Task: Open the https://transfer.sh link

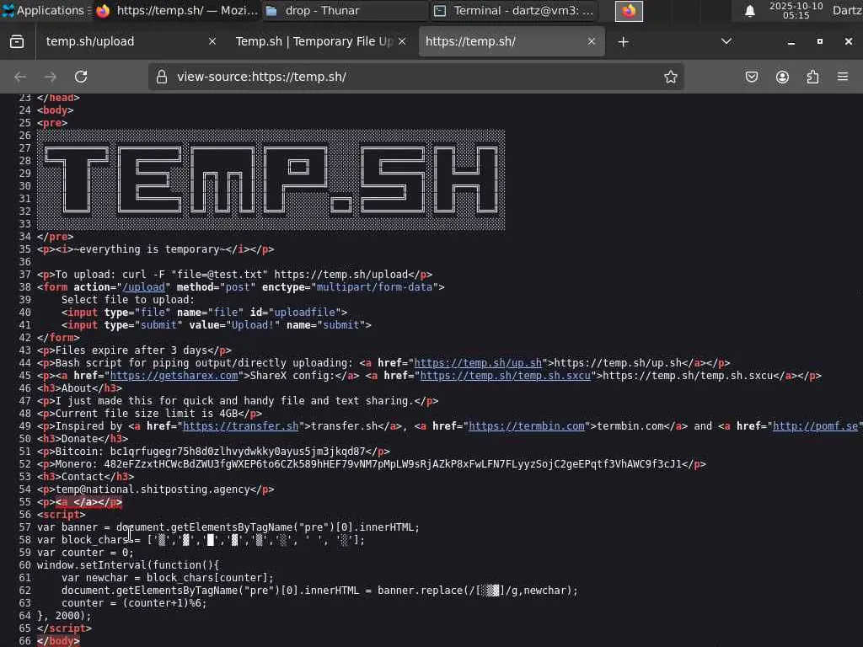Action: click(x=240, y=426)
